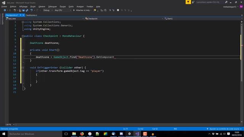Click the quick launch search magnifier
244x137 pixels.
(x=226, y=2)
